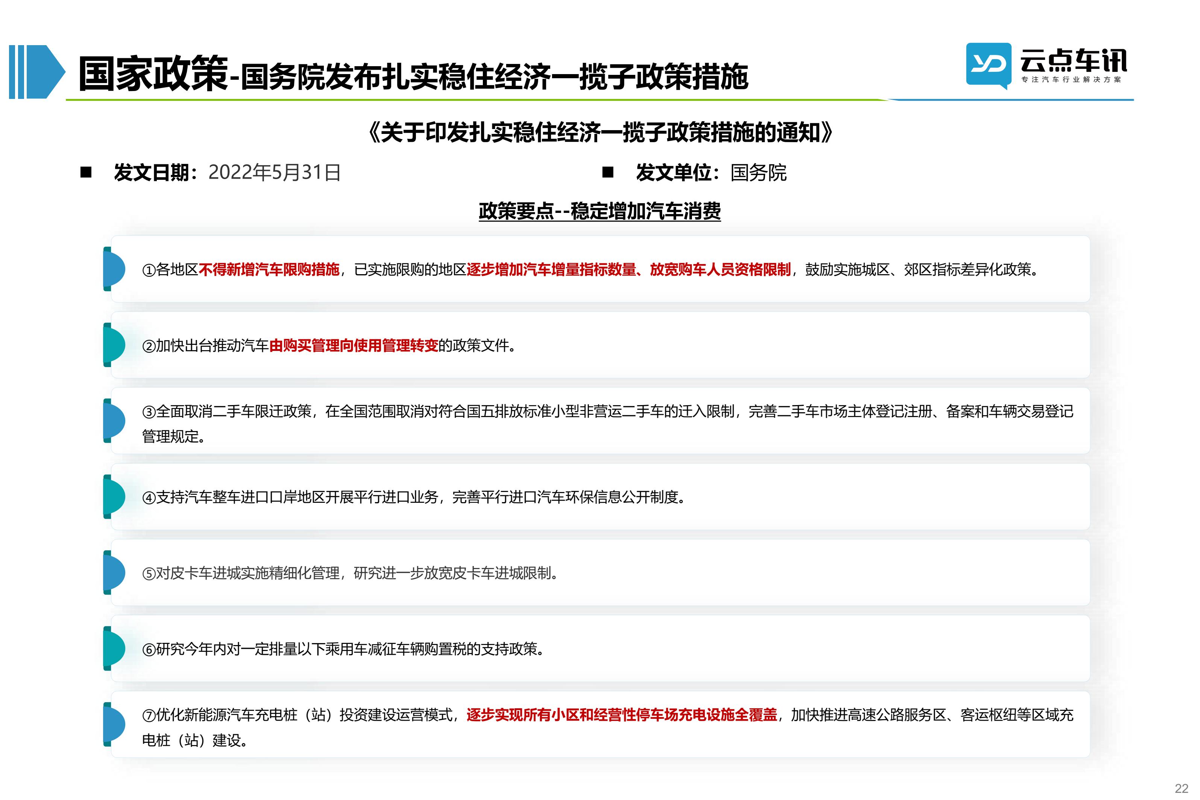Click the text 电桩（站）建设。
The width and height of the screenshot is (1200, 800).
(195, 740)
